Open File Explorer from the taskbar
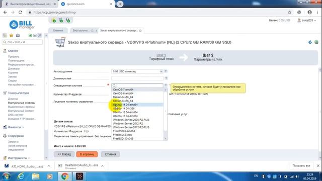The width and height of the screenshot is (322, 181). click(x=36, y=176)
